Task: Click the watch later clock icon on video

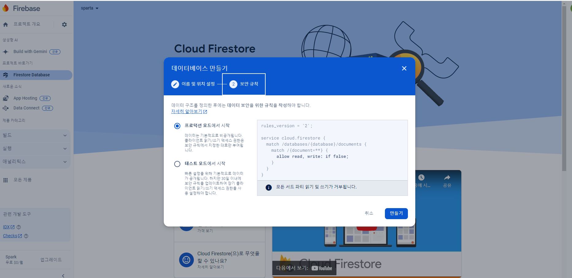Action: (x=421, y=177)
